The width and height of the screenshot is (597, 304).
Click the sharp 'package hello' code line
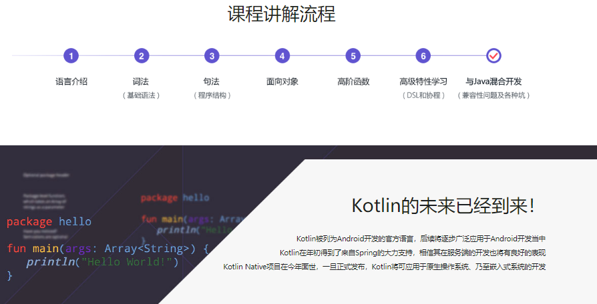pyautogui.click(x=49, y=221)
